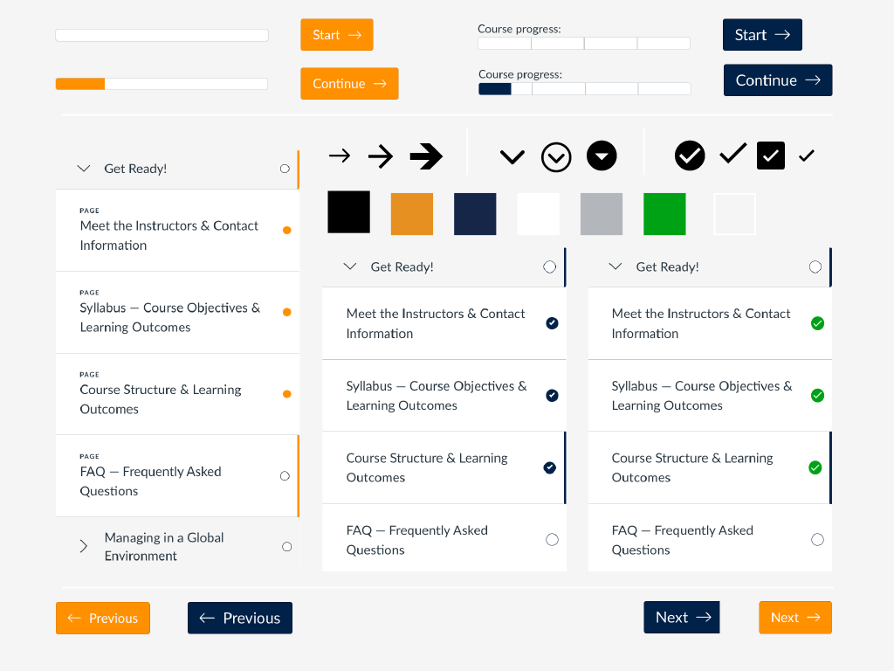Screen dimensions: 894x671
Task: Open the middle Get Ready! chevron dropdown
Action: [350, 266]
